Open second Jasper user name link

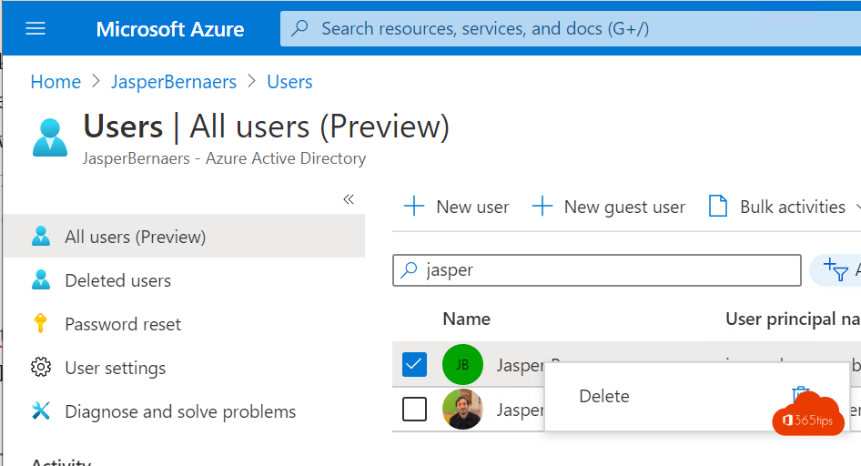[x=520, y=410]
